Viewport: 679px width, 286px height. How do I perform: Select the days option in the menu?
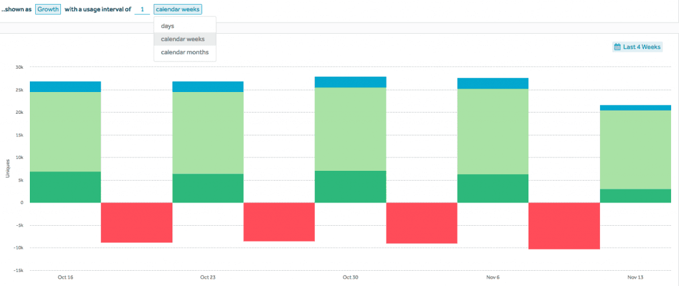(x=168, y=26)
